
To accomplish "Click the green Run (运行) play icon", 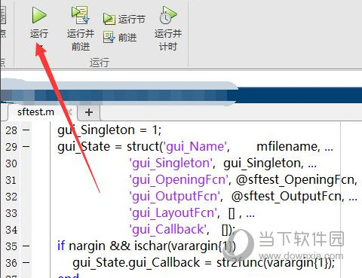I will [39, 15].
